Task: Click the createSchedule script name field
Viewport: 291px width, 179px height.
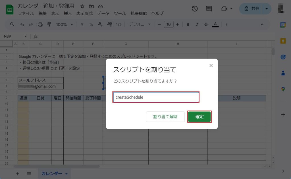Action: (x=156, y=97)
